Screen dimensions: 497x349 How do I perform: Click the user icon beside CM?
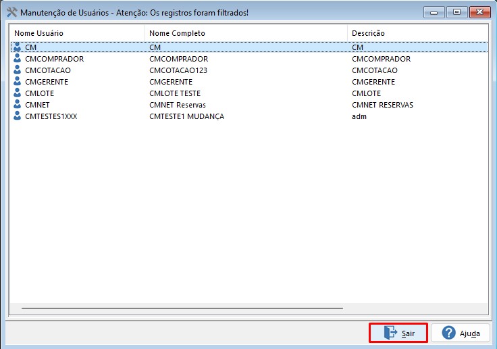(x=17, y=47)
